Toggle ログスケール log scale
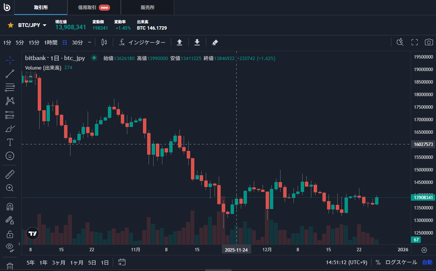Image resolution: width=436 pixels, height=271 pixels. click(401, 262)
